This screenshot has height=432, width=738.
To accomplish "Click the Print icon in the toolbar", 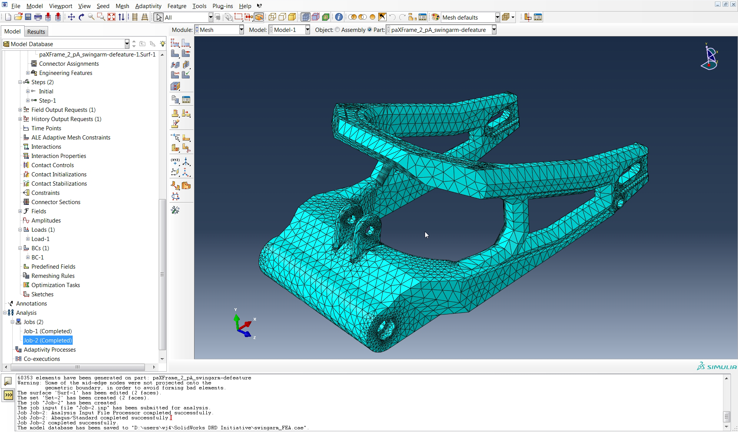I will (38, 17).
